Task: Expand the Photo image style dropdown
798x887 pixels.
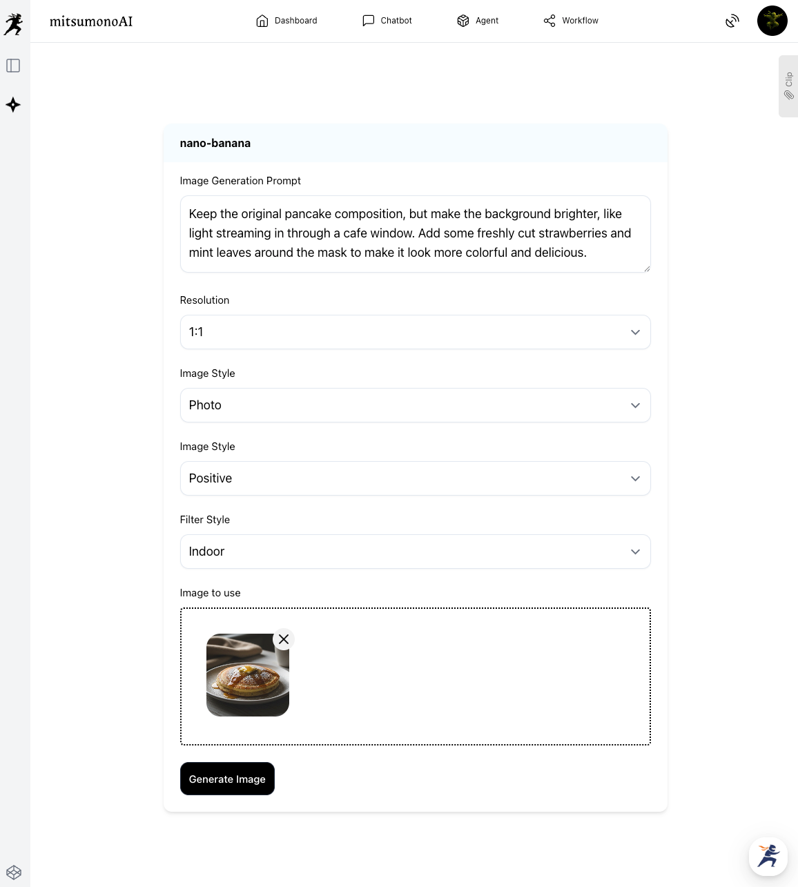Action: tap(415, 405)
